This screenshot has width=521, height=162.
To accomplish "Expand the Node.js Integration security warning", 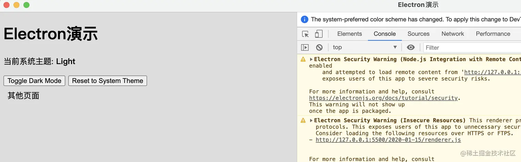I will (x=311, y=59).
